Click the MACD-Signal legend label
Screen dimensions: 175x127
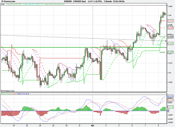point(6,94)
